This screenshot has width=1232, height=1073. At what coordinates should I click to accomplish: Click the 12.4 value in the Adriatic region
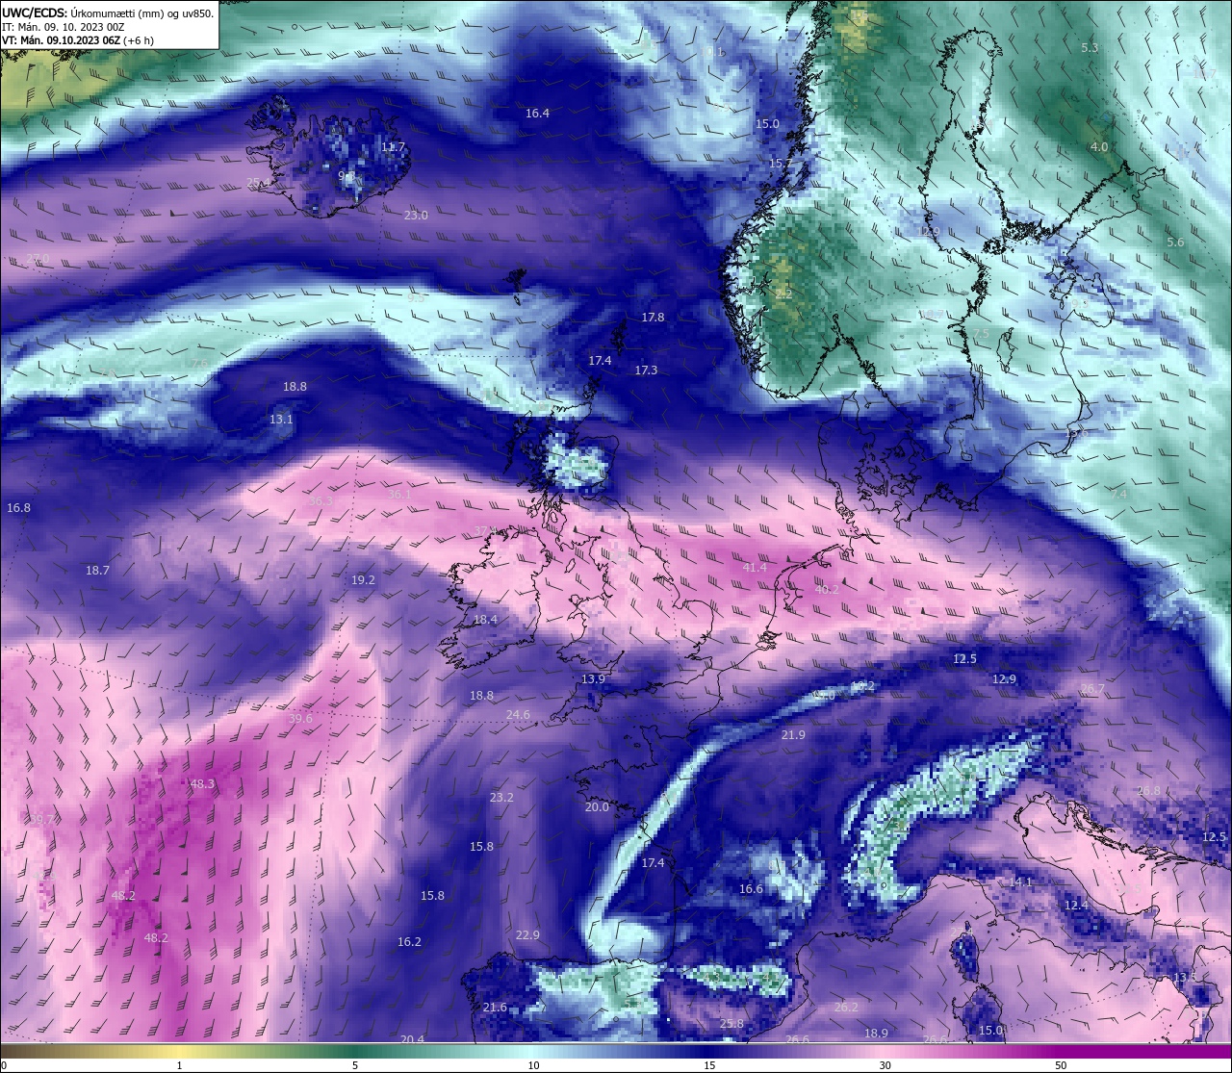tap(1076, 906)
